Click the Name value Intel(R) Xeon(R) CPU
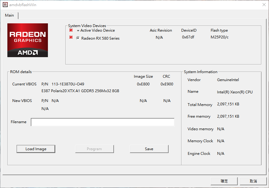269x188 pixels. coord(235,92)
